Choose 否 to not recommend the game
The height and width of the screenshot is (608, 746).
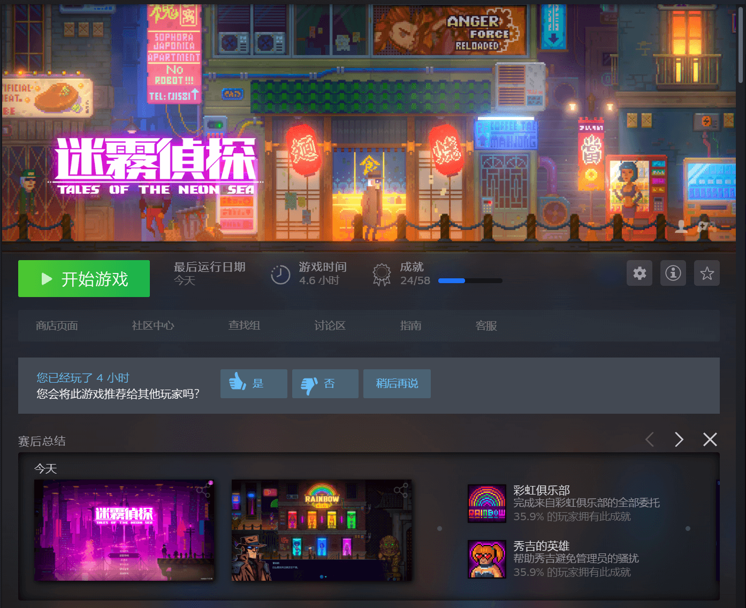coord(325,383)
